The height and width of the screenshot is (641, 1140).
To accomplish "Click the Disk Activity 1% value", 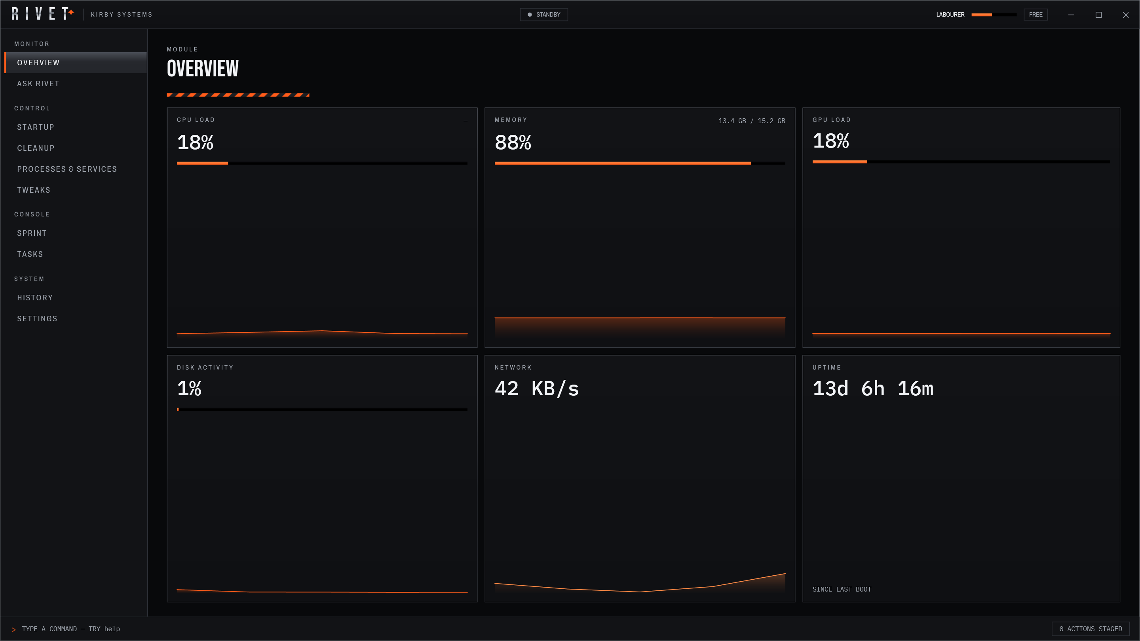I will point(189,389).
